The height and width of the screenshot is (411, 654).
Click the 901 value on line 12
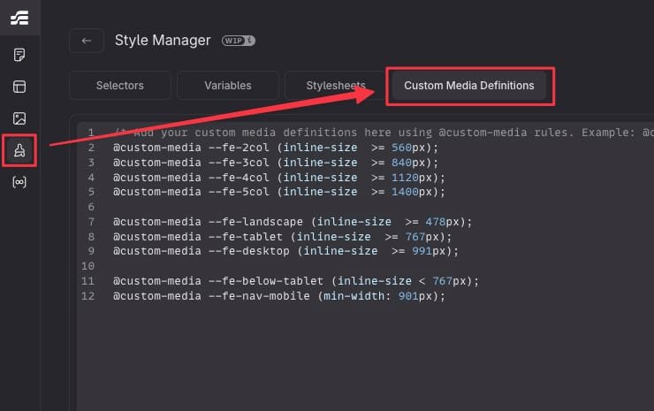(x=408, y=296)
